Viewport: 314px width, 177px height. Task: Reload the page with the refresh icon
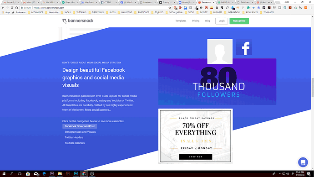[x=12, y=8]
